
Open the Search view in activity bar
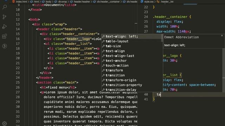[x=5, y=7]
